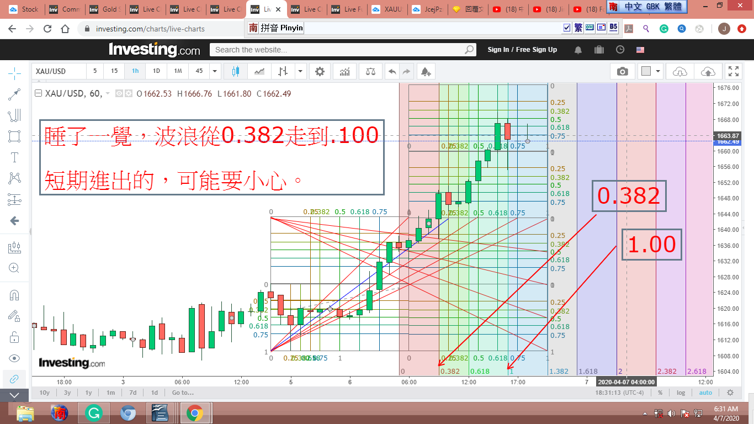The width and height of the screenshot is (754, 424).
Task: Collapse the XAU/USD legend box
Action: click(x=38, y=94)
